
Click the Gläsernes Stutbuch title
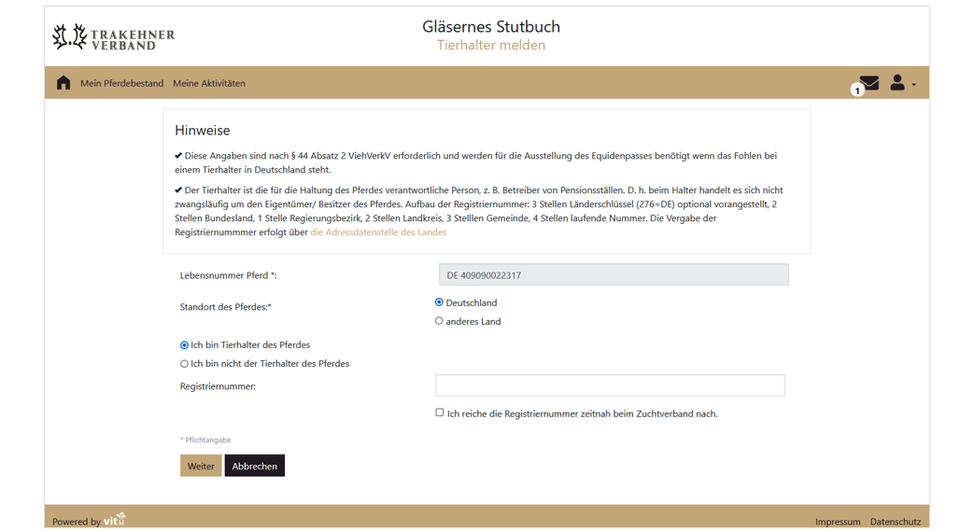(x=491, y=27)
